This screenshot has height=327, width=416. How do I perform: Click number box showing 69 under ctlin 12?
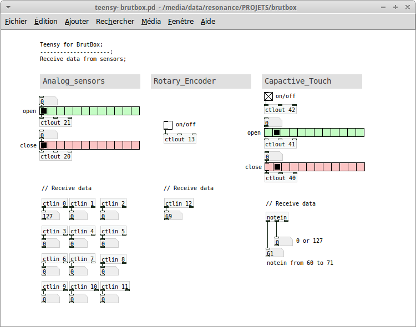(x=173, y=216)
